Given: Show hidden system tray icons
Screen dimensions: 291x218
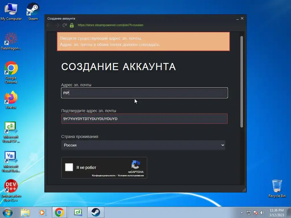Looking at the screenshot, I should click(x=242, y=213).
